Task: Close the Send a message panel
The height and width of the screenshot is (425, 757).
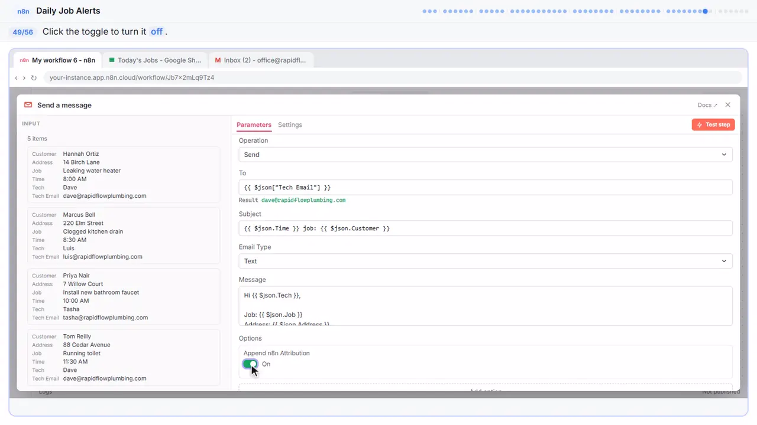Action: [x=727, y=105]
